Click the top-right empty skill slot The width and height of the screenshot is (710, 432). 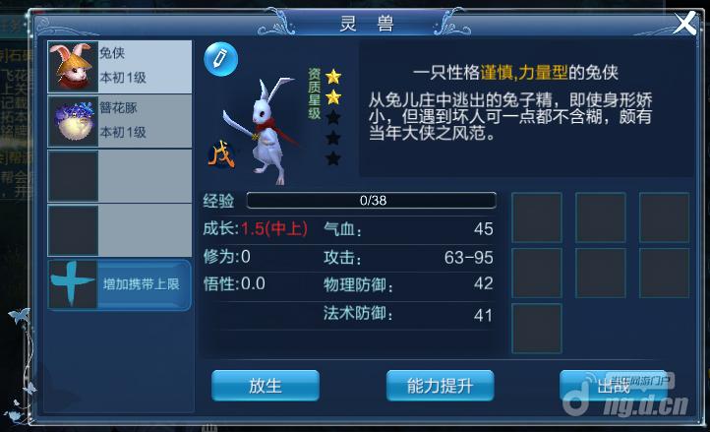(x=664, y=217)
